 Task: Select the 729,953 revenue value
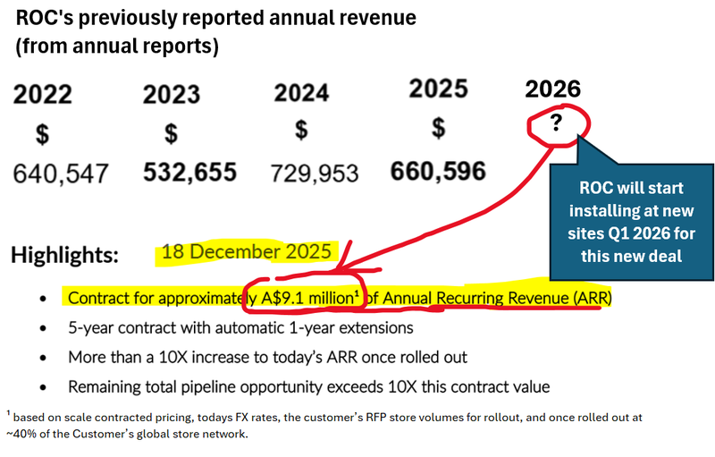pos(317,172)
